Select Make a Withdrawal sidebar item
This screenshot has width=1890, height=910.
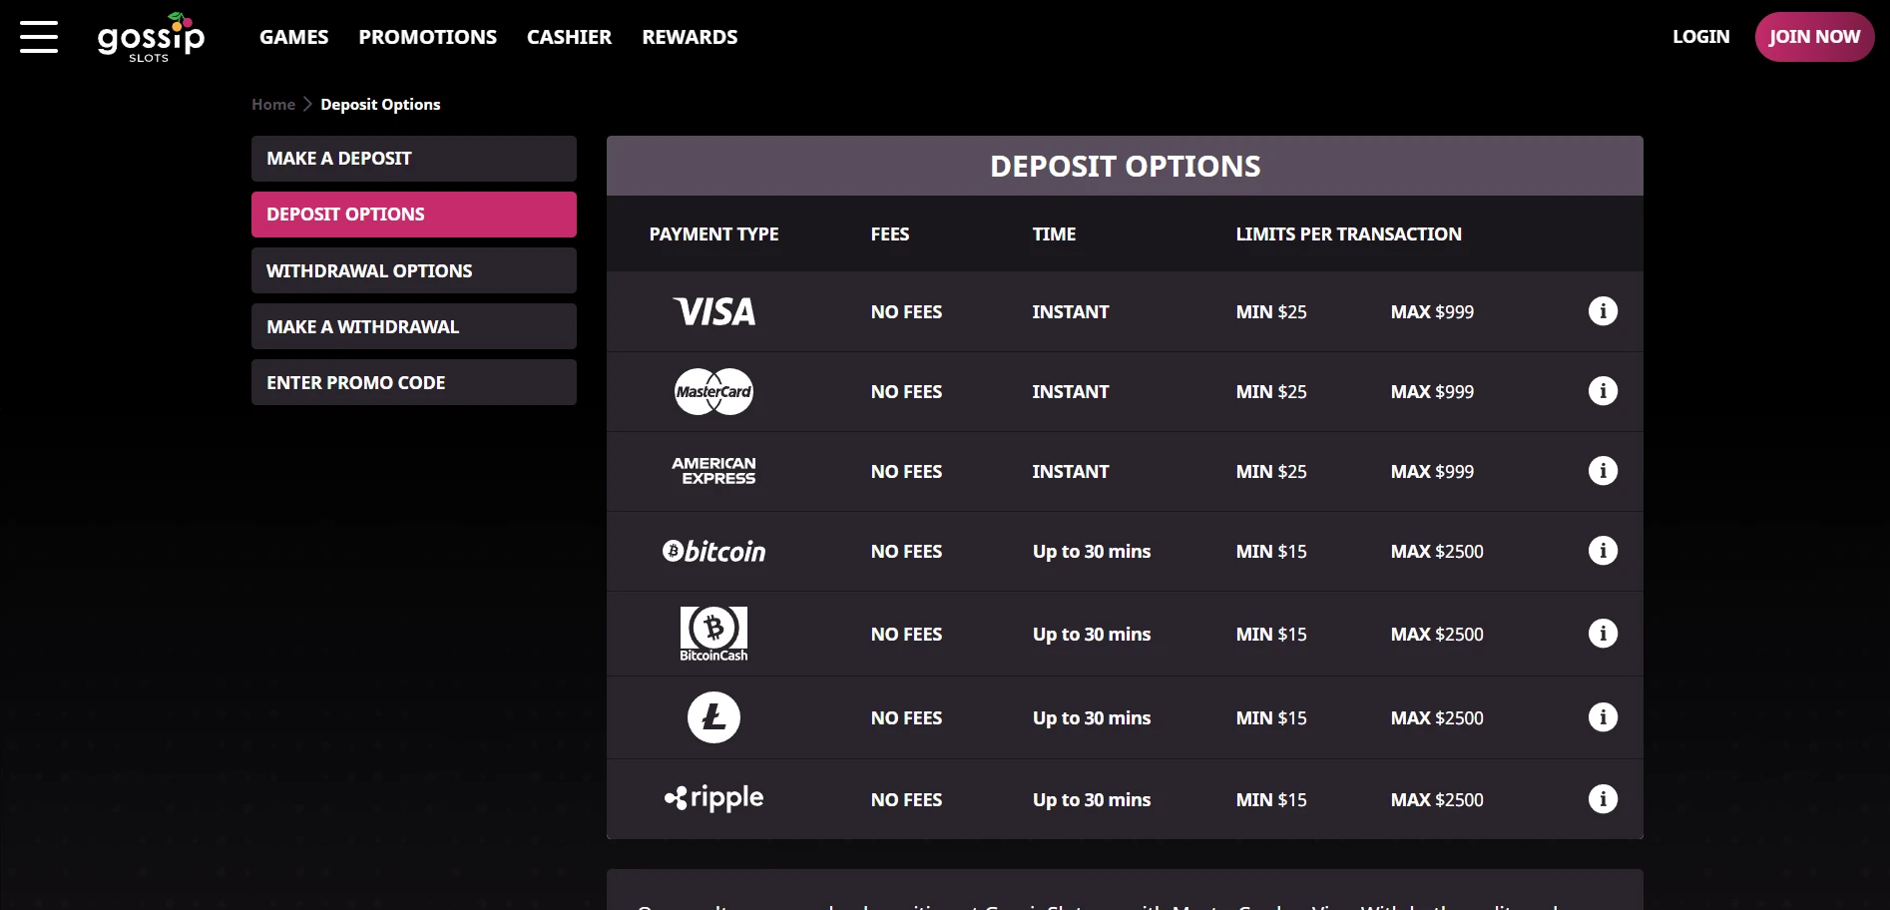tap(414, 326)
